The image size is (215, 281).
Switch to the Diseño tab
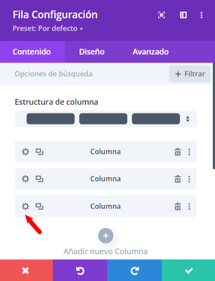coord(92,52)
